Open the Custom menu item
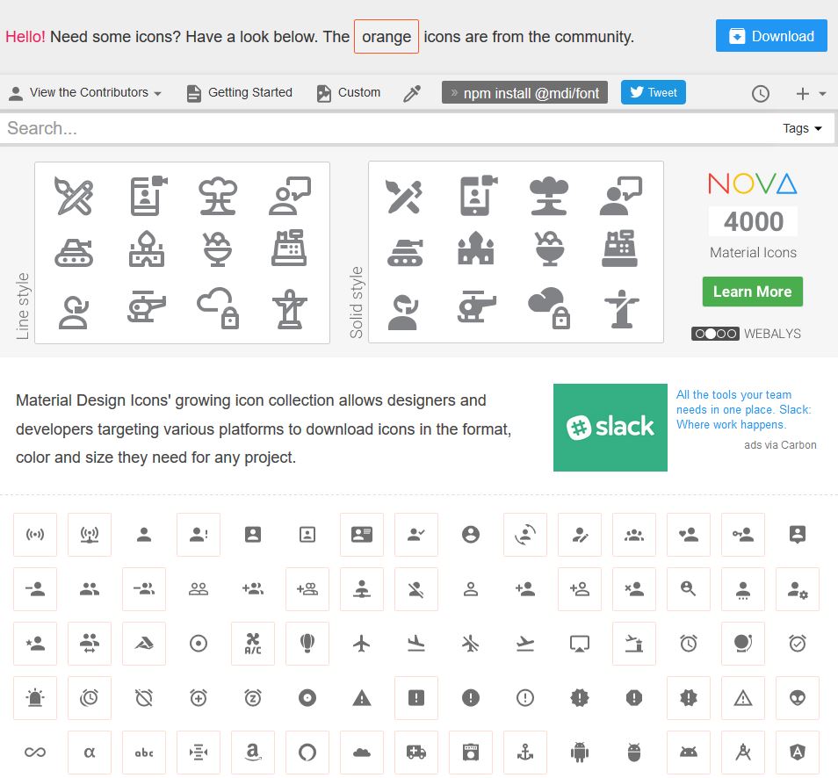 [349, 93]
